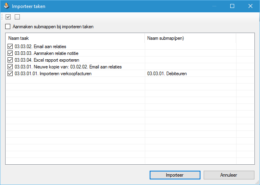
Task: Uncheck 03.03.04. Excel rapport exporteren
Action: tap(10, 60)
